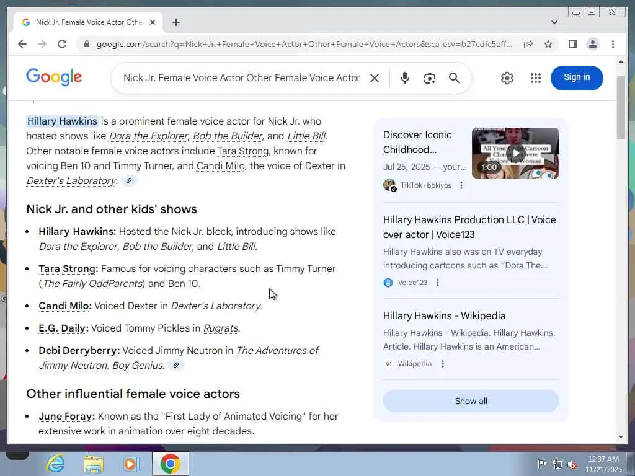
Task: Open Chrome side panel
Action: click(x=572, y=44)
